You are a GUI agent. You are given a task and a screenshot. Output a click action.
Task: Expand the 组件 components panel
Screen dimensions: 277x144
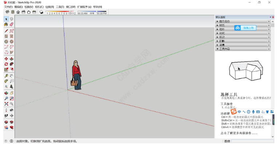pyautogui.click(x=243, y=29)
